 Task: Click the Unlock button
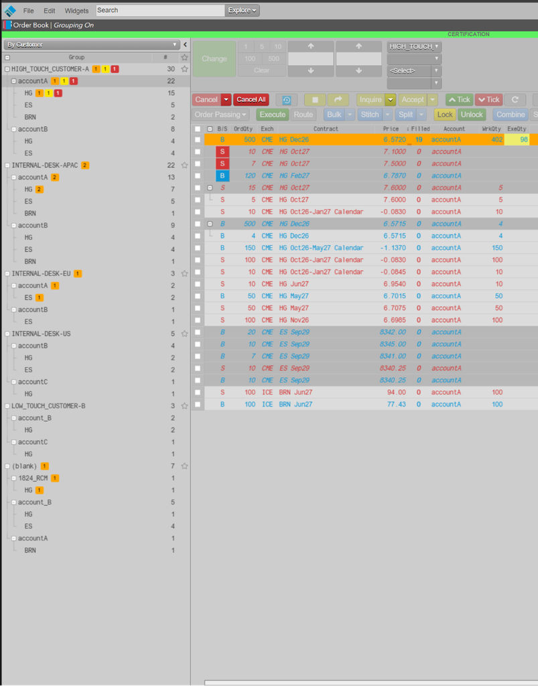tap(472, 115)
